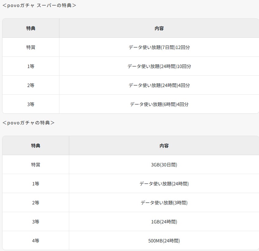Image resolution: width=259 pixels, height=251 pixels.
Task: Click the '1GB(24時間)' cell
Action: (164, 222)
